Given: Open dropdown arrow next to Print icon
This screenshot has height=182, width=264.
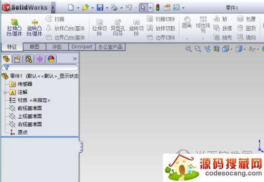Looking at the screenshot, I should click(121, 8).
